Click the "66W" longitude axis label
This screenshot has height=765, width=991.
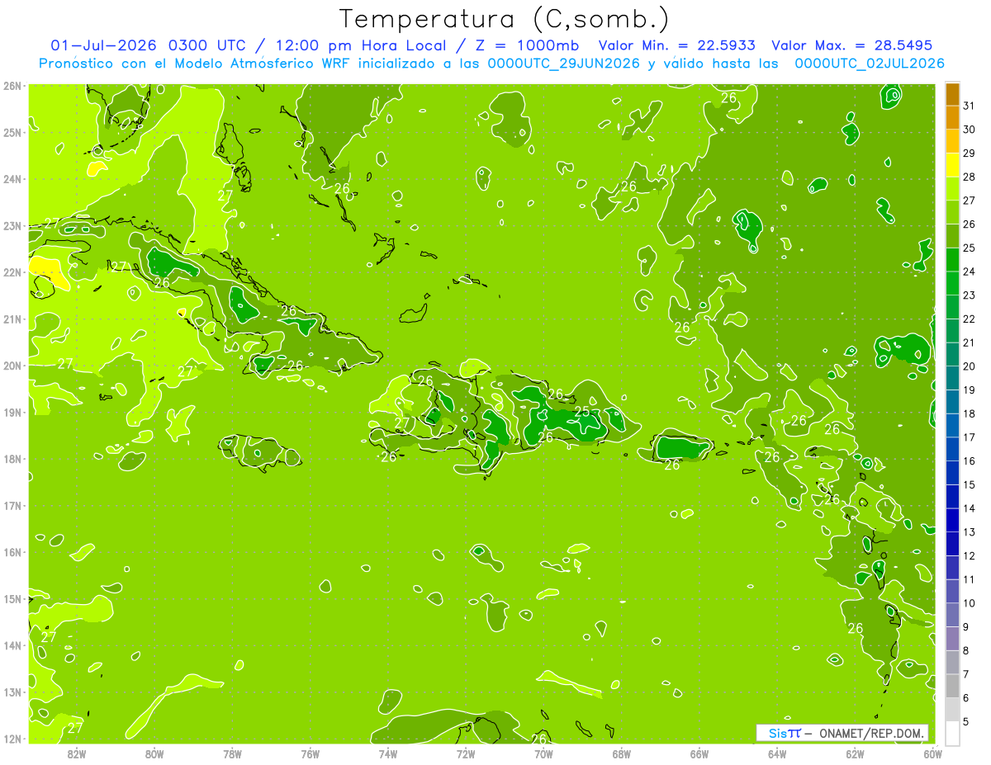click(699, 753)
